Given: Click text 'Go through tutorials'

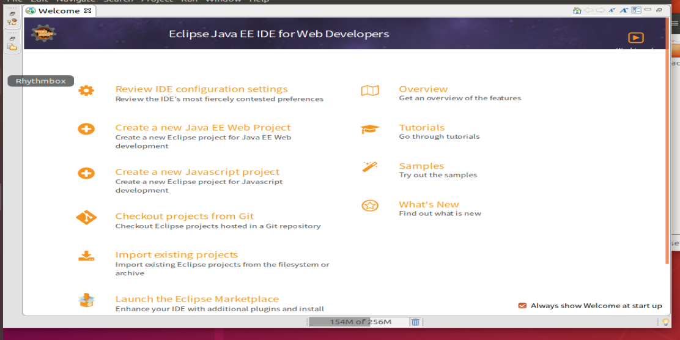Looking at the screenshot, I should point(439,136).
